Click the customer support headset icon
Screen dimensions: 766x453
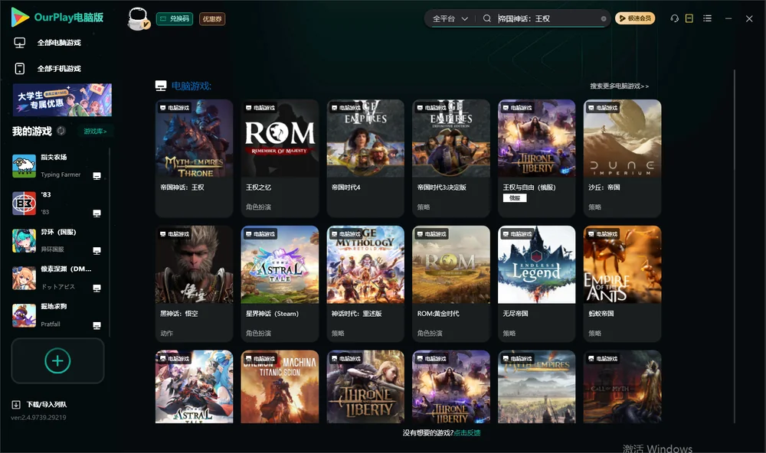674,18
